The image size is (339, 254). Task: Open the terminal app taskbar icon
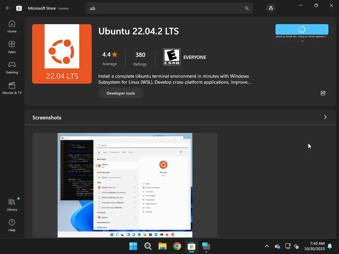[x=206, y=246]
